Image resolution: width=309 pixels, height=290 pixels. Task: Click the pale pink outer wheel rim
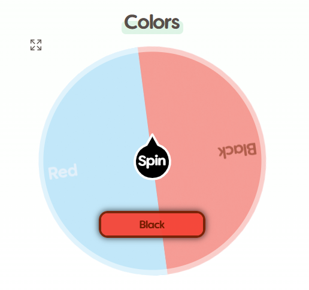coord(264,160)
